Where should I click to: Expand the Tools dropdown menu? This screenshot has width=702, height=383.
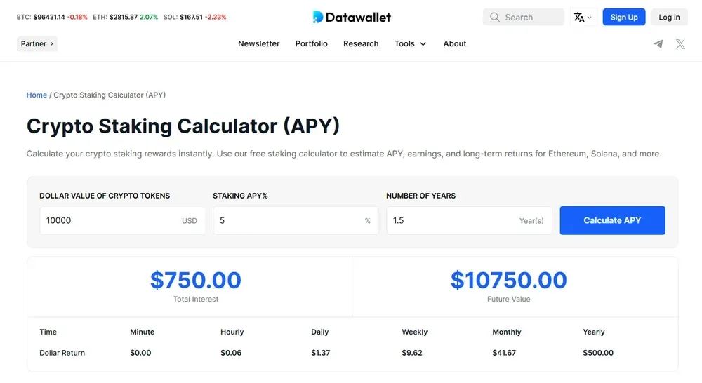(x=410, y=43)
